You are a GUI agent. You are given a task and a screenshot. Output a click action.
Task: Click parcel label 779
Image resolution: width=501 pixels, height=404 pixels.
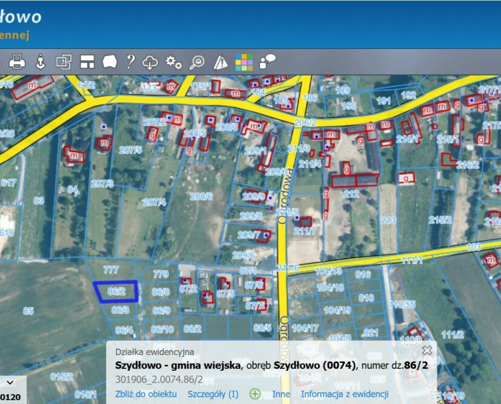(x=161, y=274)
